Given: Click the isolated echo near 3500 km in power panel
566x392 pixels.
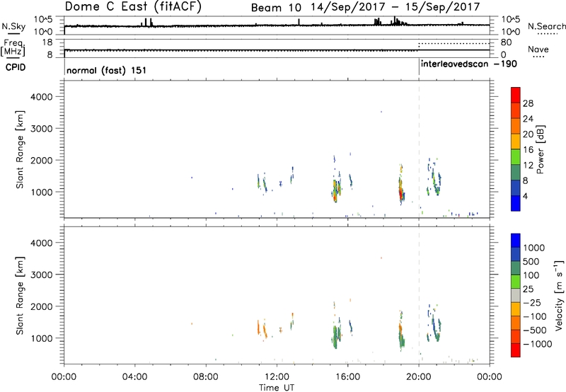Looking at the screenshot, I should click(381, 112).
